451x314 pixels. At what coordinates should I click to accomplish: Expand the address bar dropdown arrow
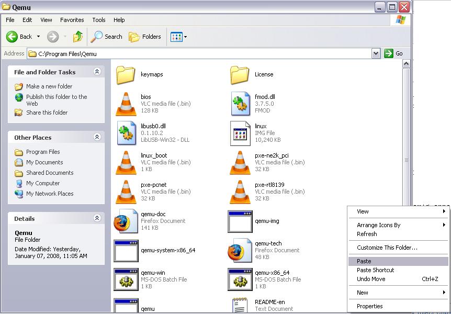(376, 53)
